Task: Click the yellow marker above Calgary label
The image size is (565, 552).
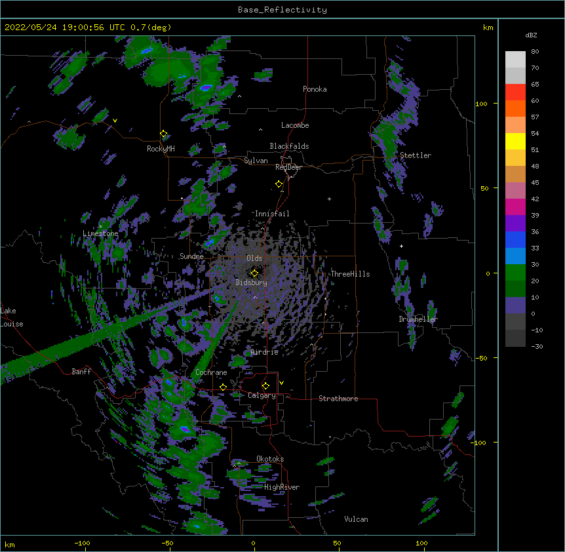Action: coord(265,386)
